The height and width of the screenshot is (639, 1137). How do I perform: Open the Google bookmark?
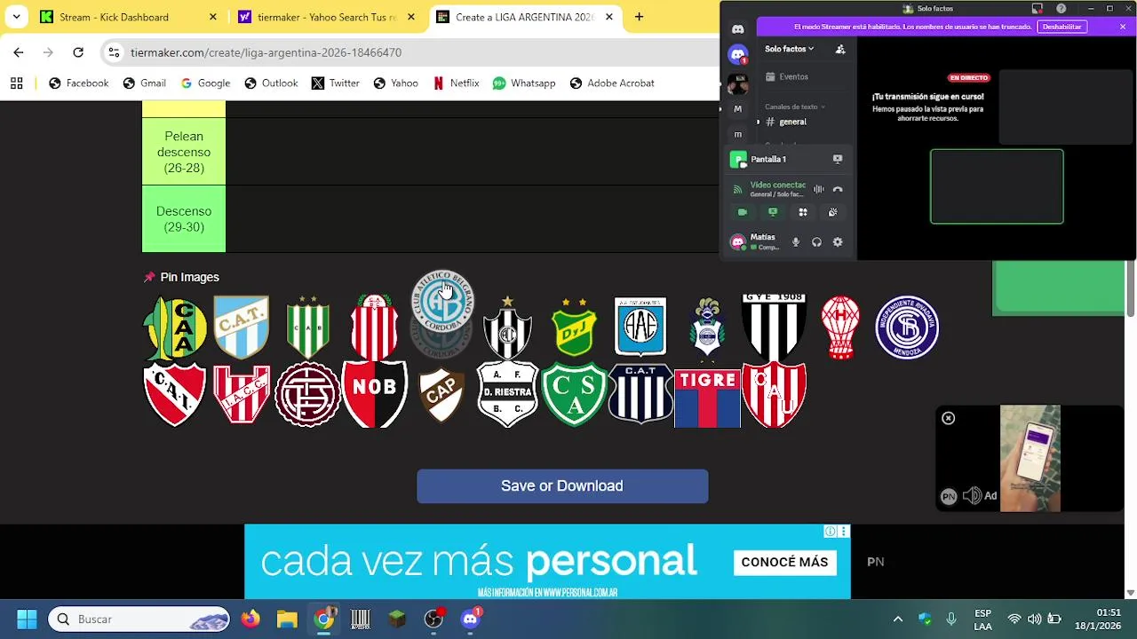pos(205,83)
